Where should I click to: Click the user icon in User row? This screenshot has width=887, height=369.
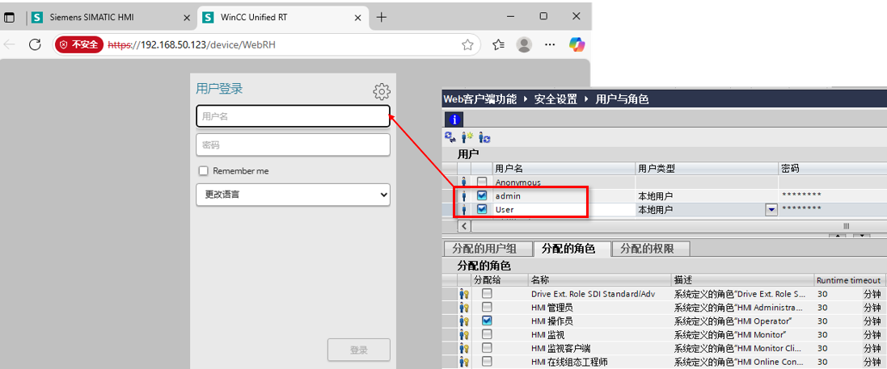click(464, 209)
